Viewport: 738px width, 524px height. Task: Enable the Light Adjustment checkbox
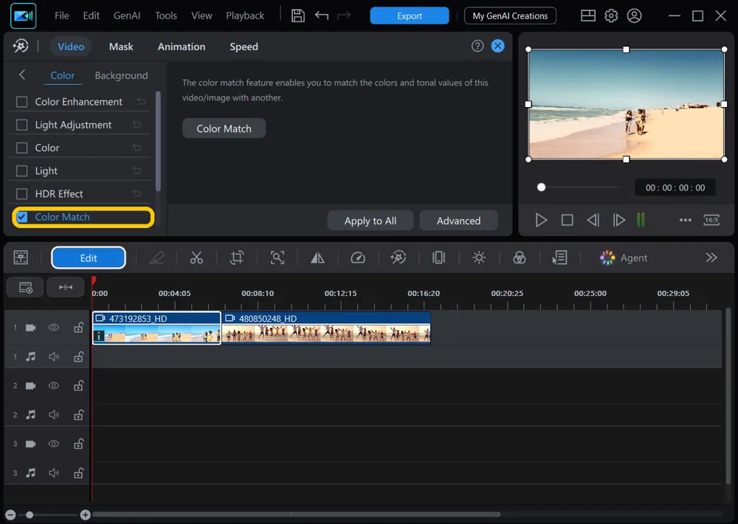tap(21, 125)
